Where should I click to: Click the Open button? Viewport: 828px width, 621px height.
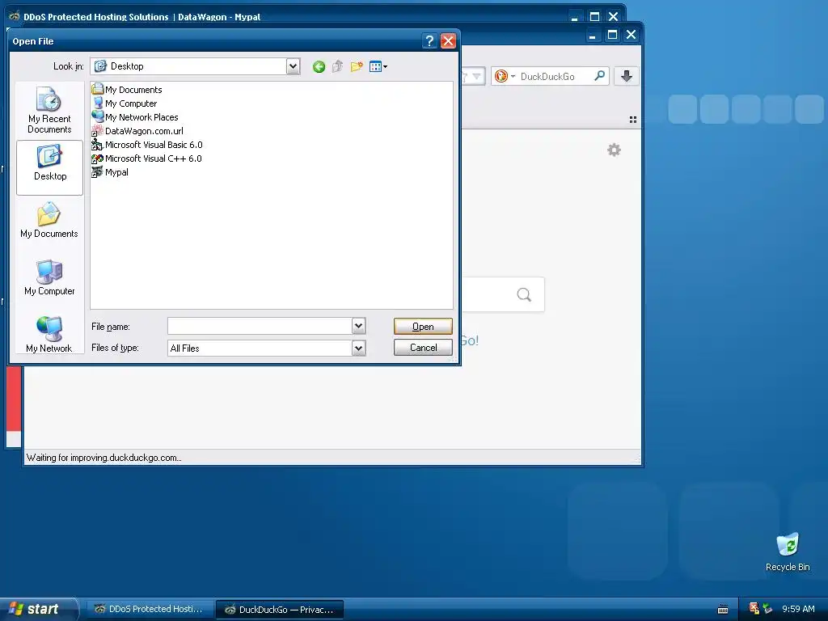[423, 327]
